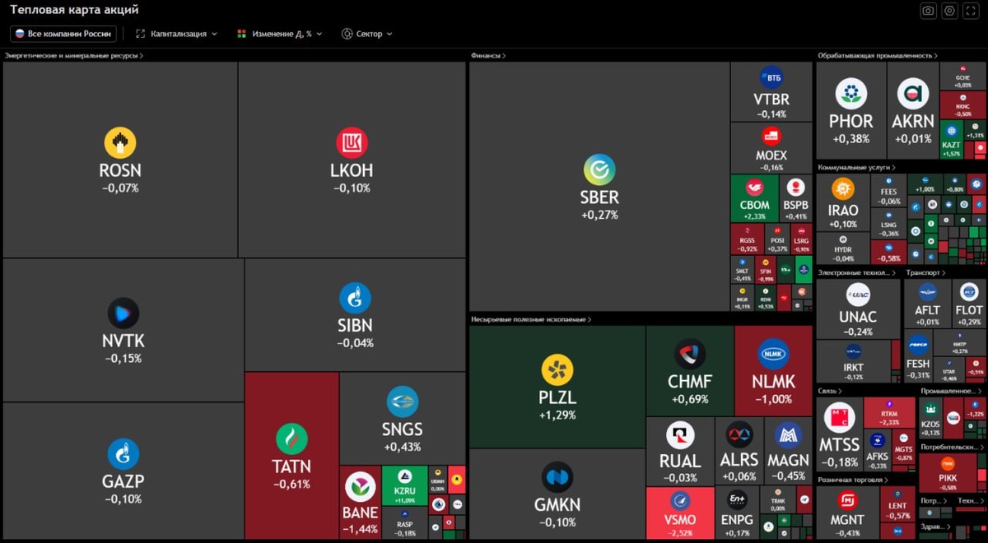Open the Транспорт sector header
The height and width of the screenshot is (543, 988).
pos(925,272)
